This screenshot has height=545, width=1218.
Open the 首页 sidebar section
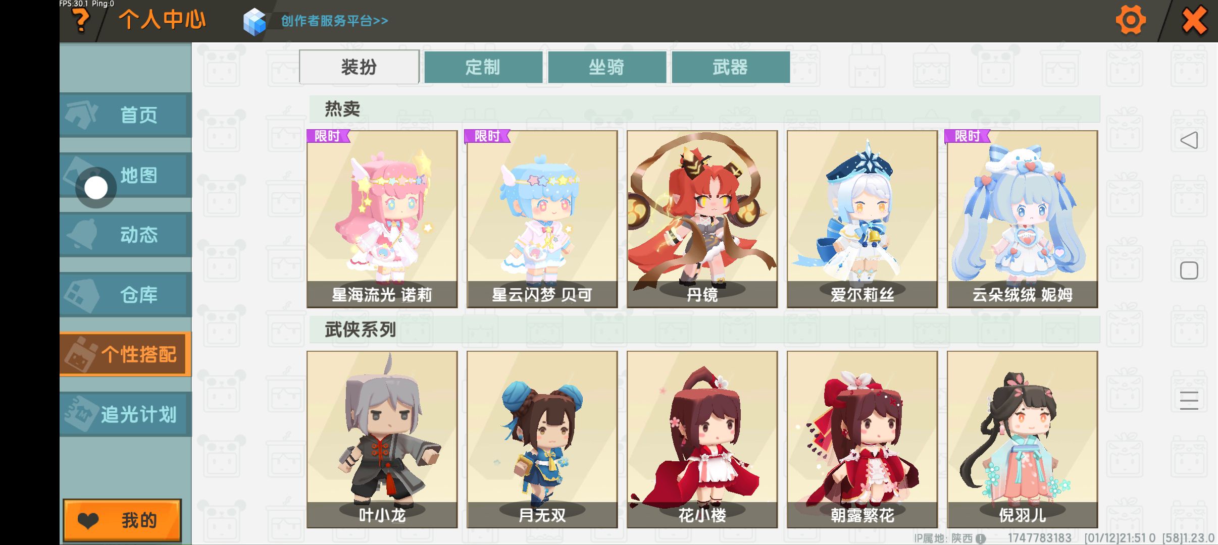point(126,115)
